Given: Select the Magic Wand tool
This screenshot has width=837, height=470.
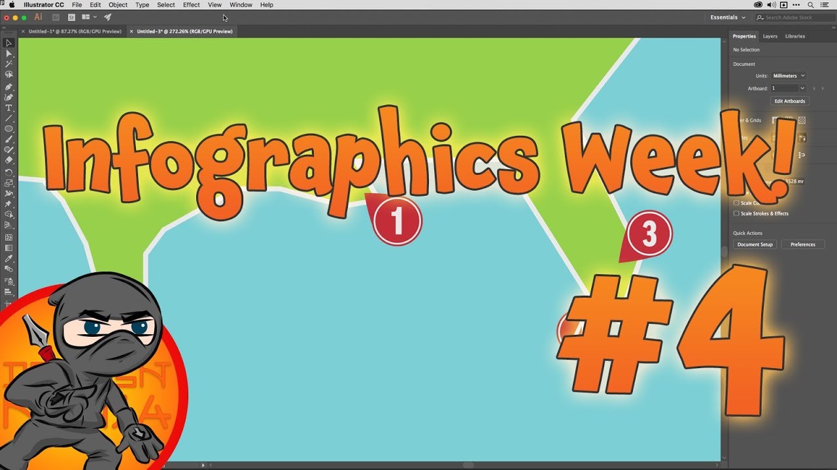Looking at the screenshot, I should [9, 64].
